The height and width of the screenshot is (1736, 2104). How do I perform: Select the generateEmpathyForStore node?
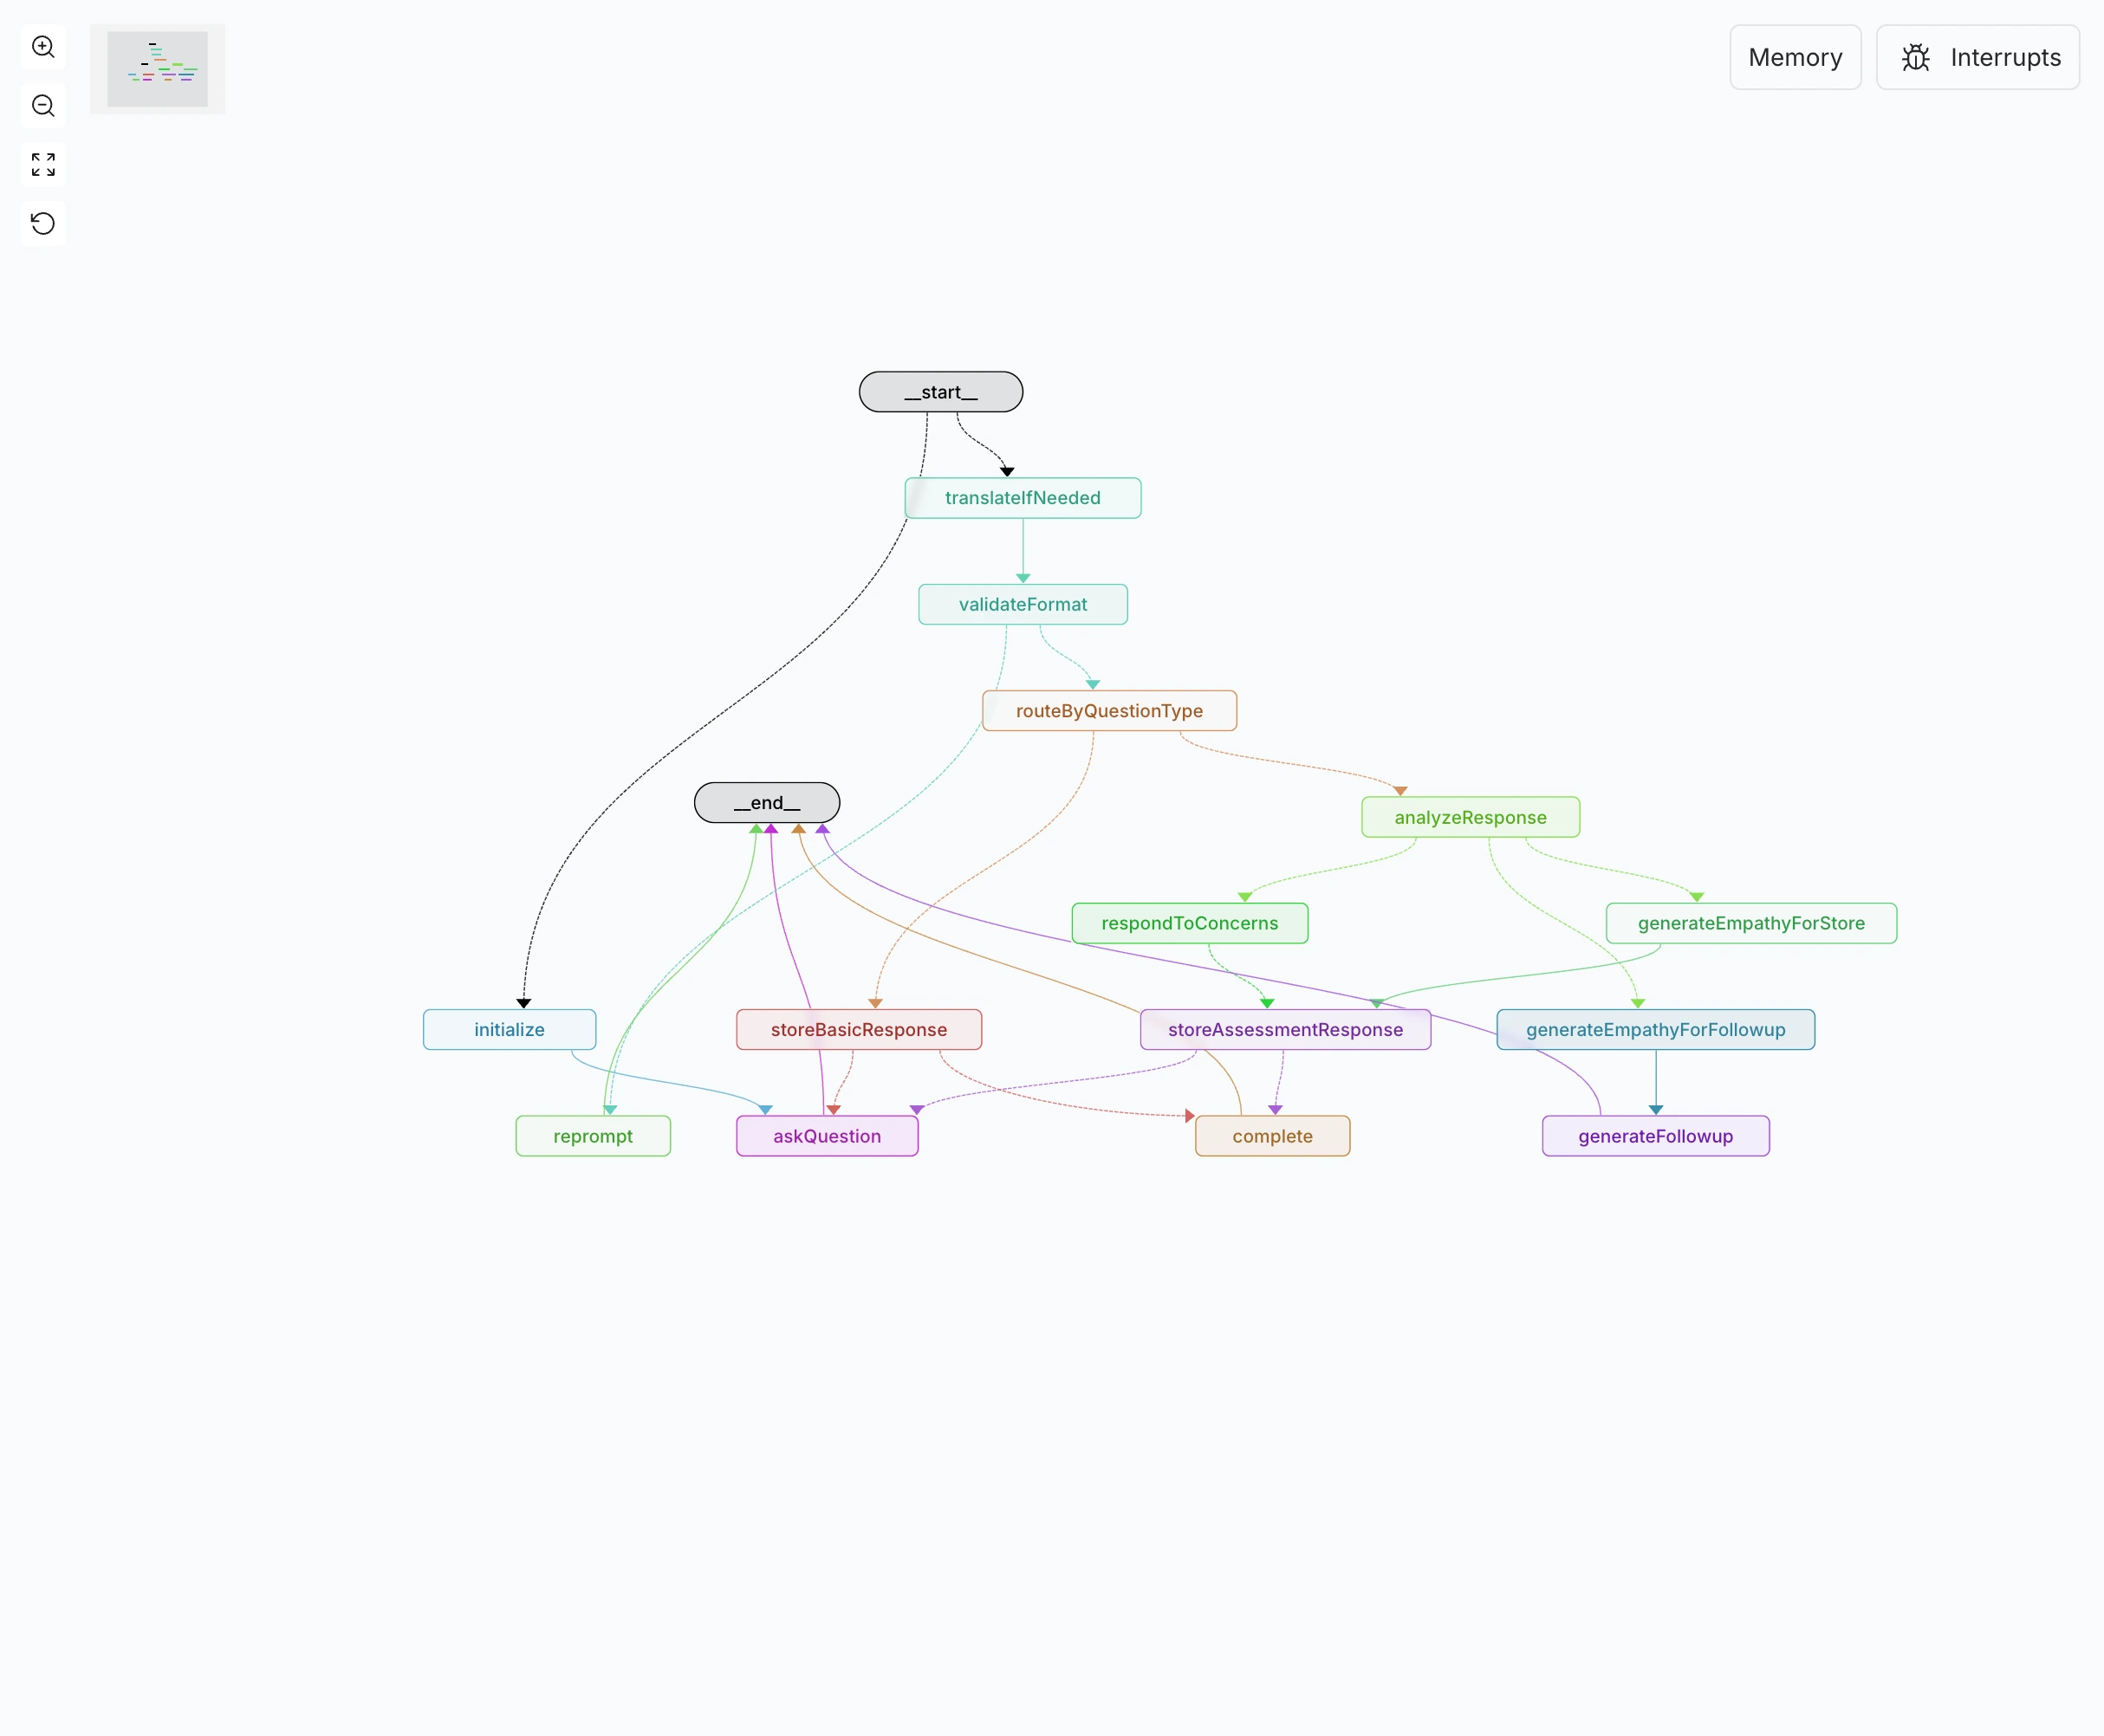point(1750,923)
